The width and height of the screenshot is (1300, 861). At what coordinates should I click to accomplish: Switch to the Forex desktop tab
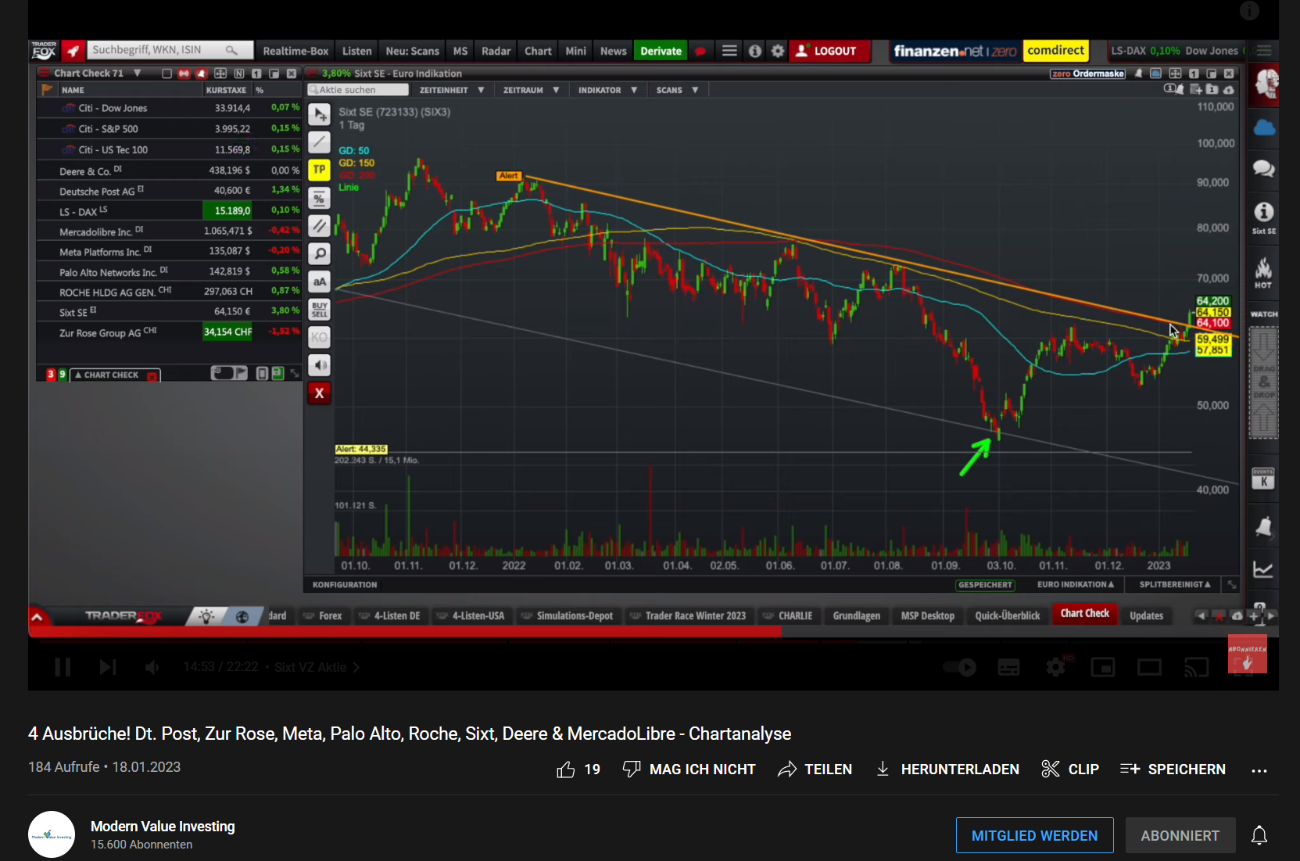coord(323,616)
